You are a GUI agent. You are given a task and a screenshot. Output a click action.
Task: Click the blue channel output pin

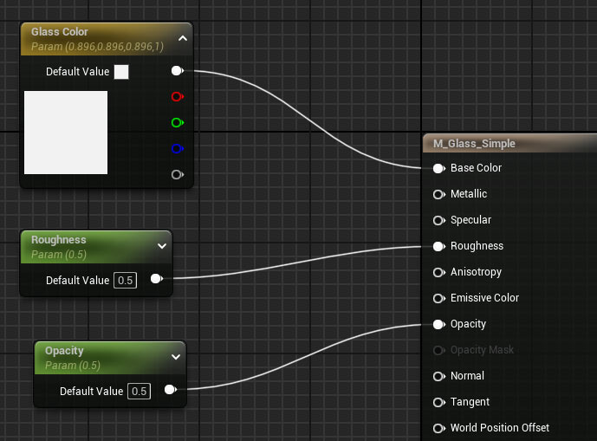pos(177,149)
